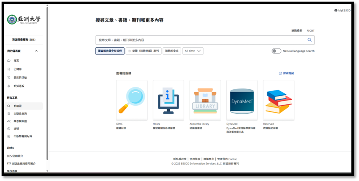Click the sidebar scroll down arrow
This screenshot has height=181, width=359.
(x=47, y=171)
